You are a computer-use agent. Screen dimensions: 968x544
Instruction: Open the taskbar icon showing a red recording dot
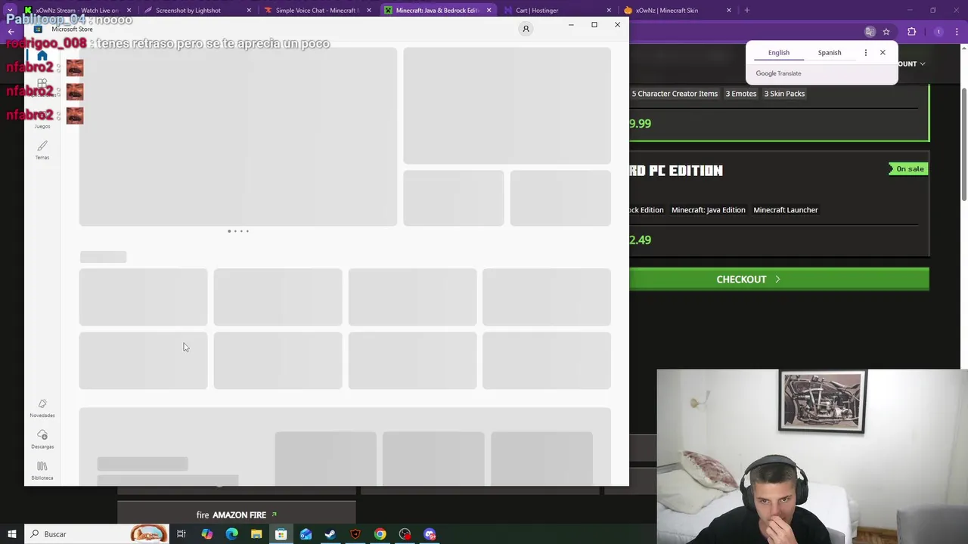[x=405, y=534]
